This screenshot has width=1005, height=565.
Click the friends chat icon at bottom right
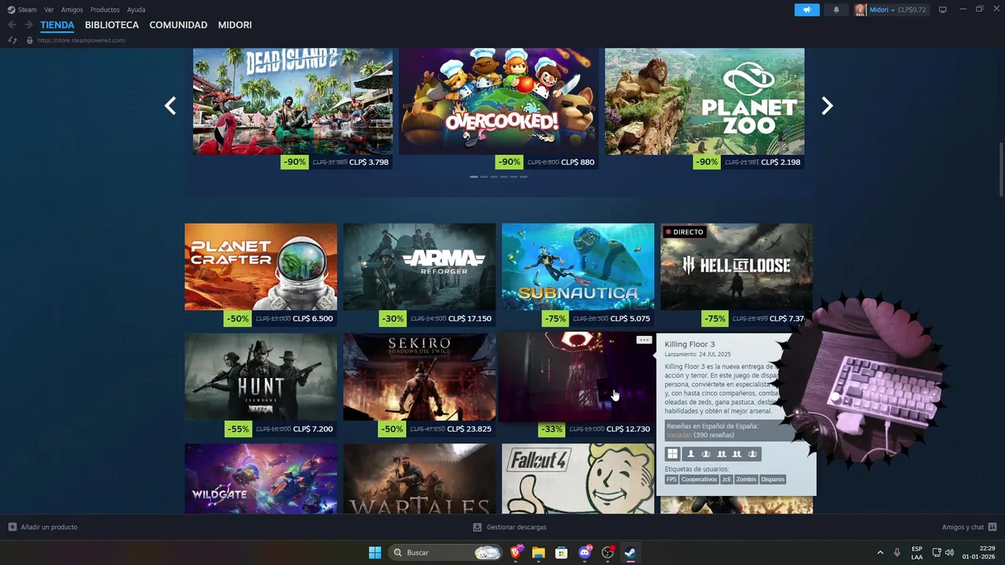992,527
